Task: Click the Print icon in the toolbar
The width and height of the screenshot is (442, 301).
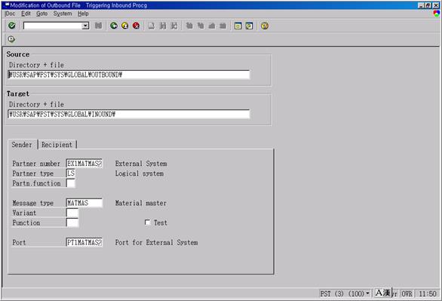Action: [x=152, y=26]
